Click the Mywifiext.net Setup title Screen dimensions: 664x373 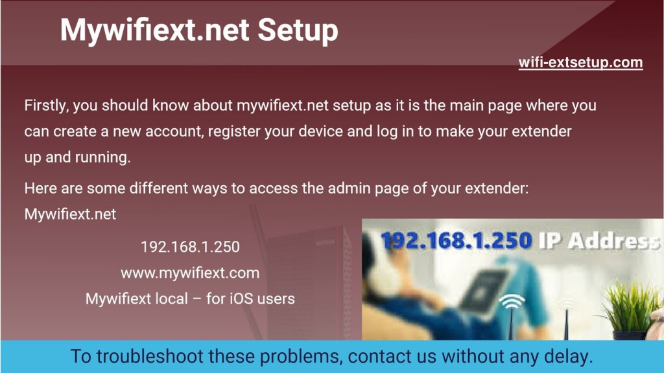199,30
